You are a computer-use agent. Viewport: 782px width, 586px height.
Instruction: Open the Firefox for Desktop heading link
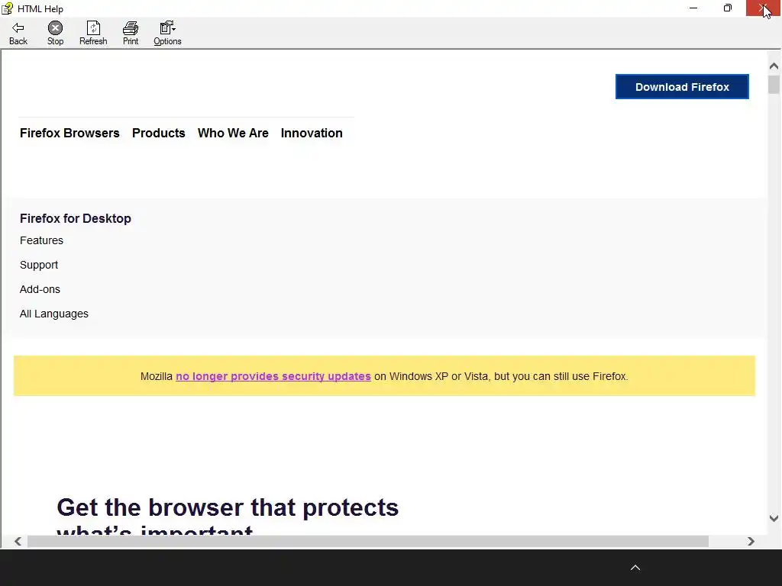[x=76, y=219]
